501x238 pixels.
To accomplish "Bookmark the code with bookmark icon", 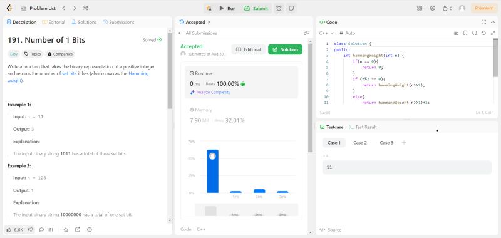I will pyautogui.click(x=465, y=33).
